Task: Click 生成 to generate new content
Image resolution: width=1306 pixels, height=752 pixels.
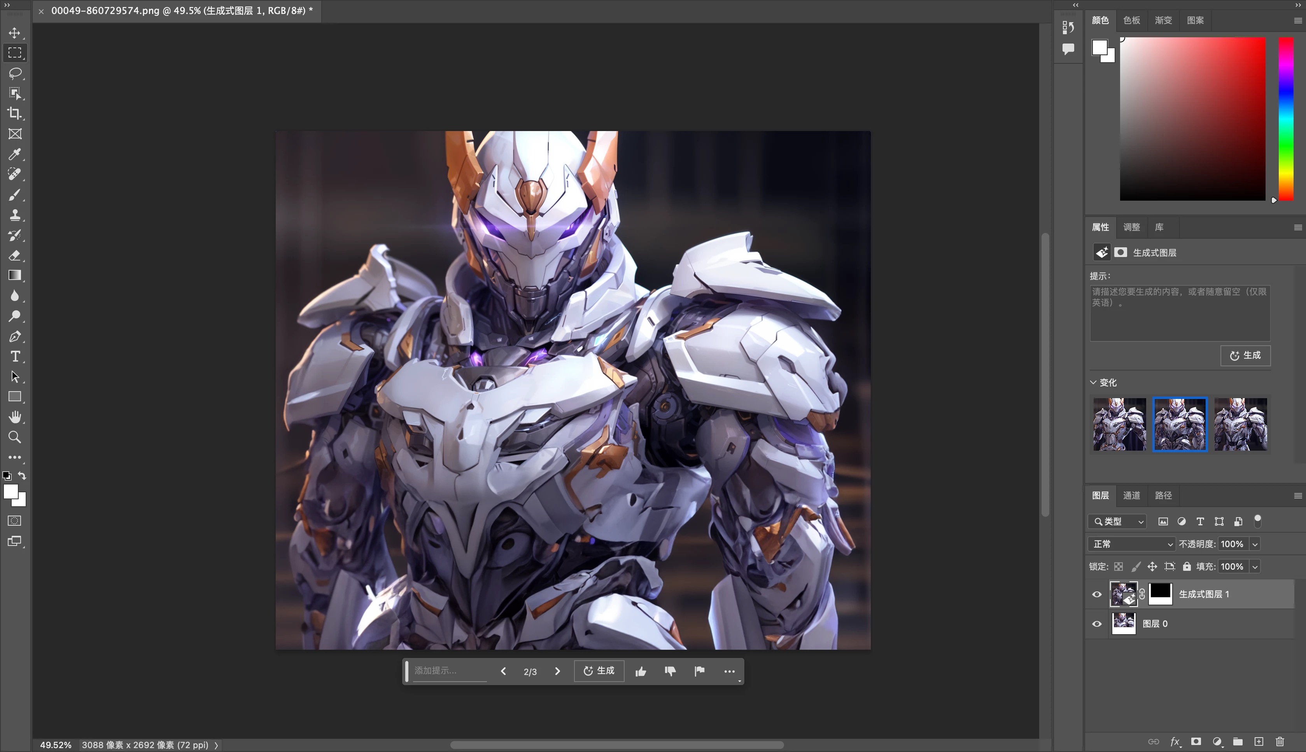Action: coord(599,670)
